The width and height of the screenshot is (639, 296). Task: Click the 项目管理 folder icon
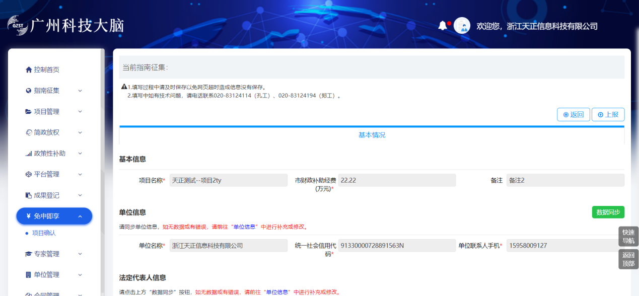tap(29, 112)
